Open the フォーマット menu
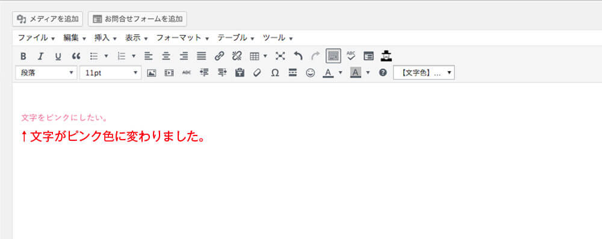 [182, 38]
